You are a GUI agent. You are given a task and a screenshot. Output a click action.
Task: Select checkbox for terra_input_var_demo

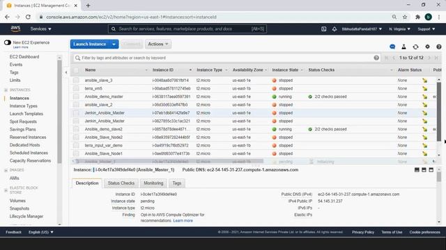[x=76, y=145]
